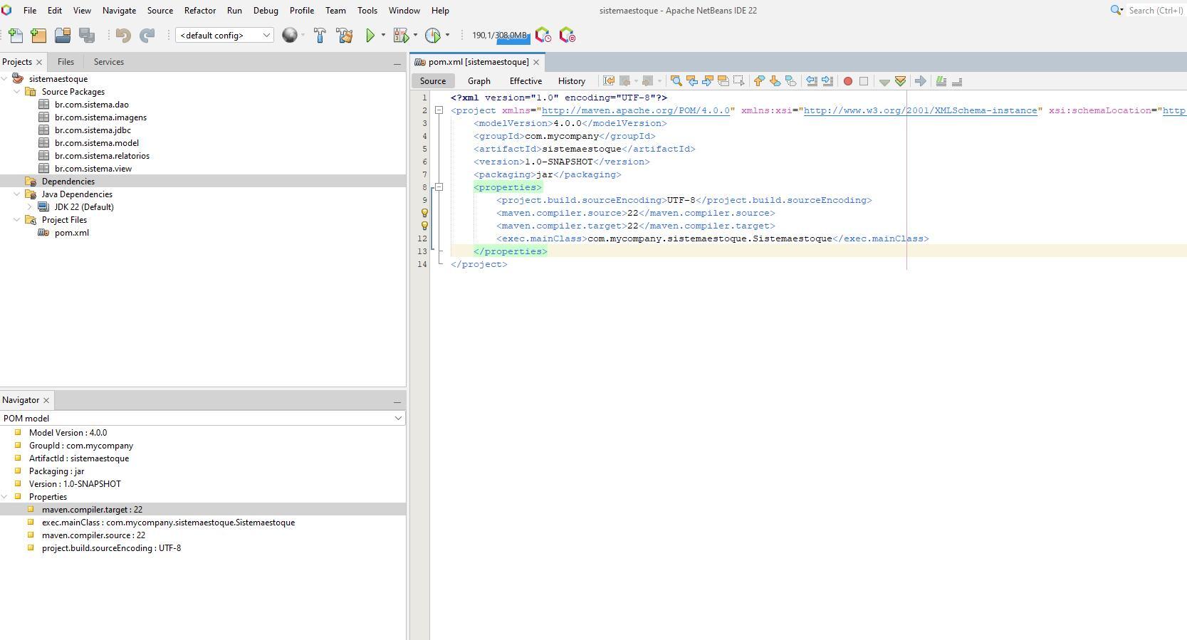Image resolution: width=1187 pixels, height=640 pixels.
Task: Open the Debug Project dropdown arrow
Action: click(415, 36)
